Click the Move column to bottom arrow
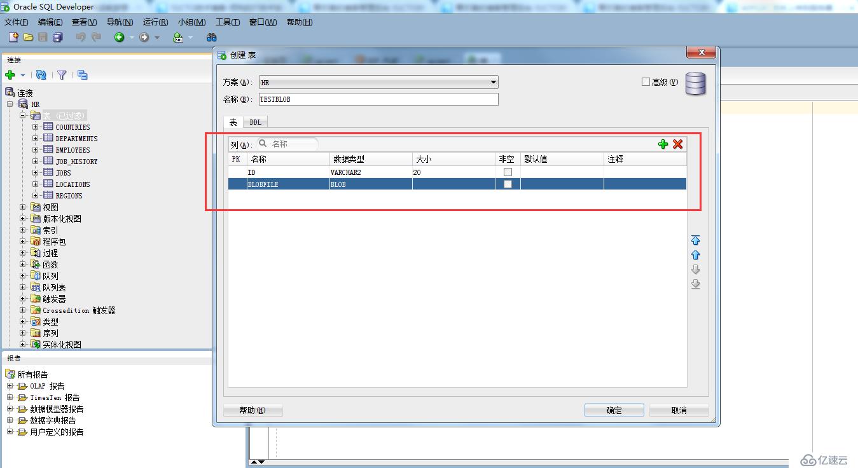Screen dimensions: 858x468 695,284
